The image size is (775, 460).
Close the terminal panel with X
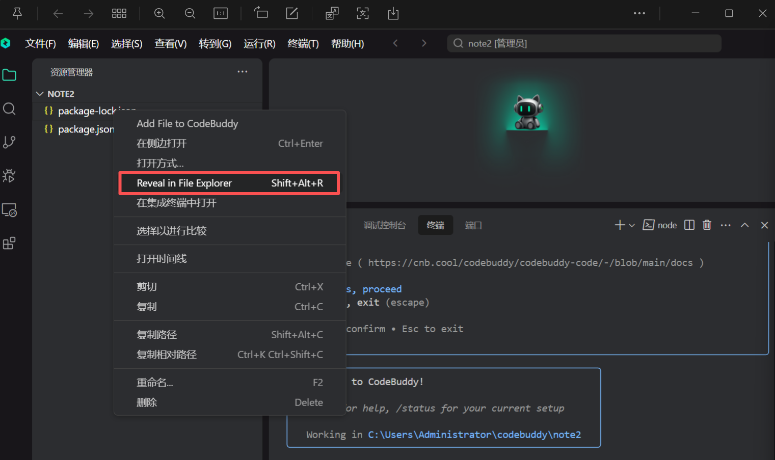click(x=764, y=225)
